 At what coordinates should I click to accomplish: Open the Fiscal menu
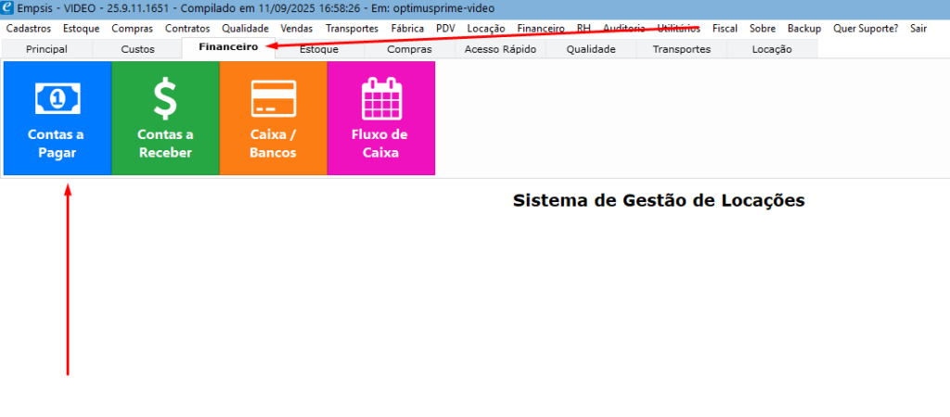(725, 29)
